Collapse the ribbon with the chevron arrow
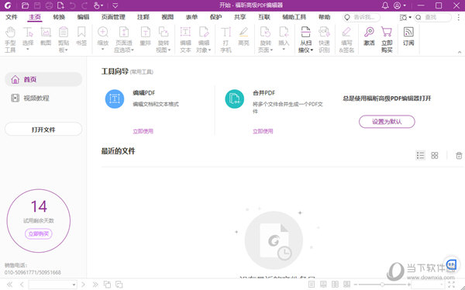Image resolution: width=465 pixels, height=290 pixels. tap(460, 52)
